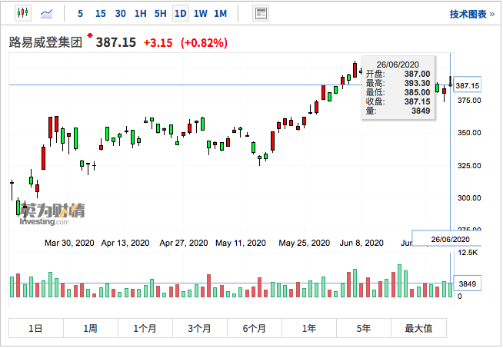Show the 最大值 maximum range
This screenshot has width=503, height=348.
tap(418, 328)
